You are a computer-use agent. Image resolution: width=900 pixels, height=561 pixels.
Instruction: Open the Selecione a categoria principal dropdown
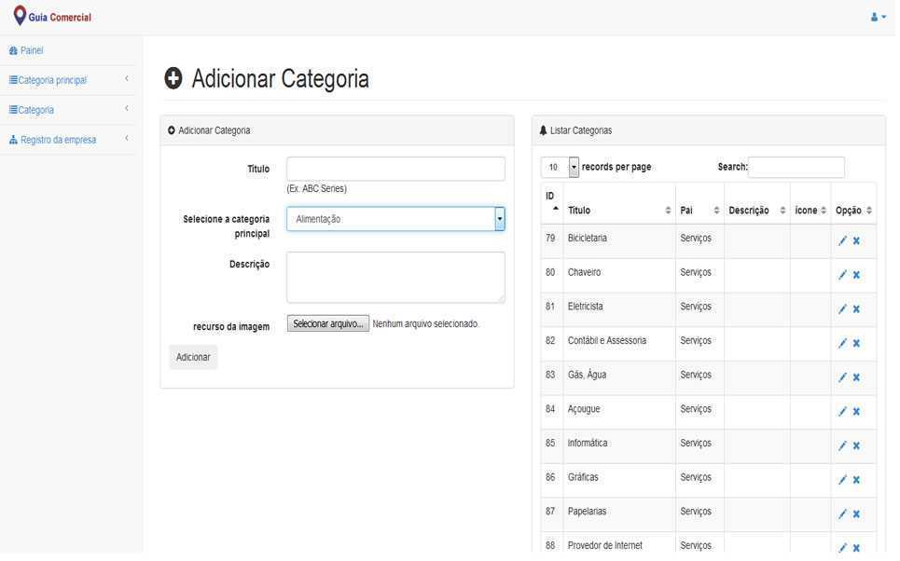coord(395,219)
